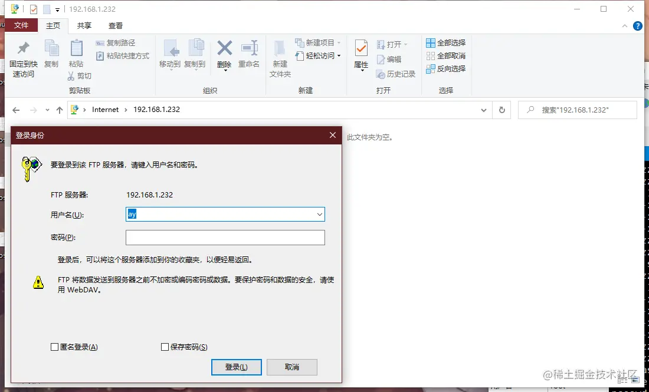Switch to the 查看 (View) tab
The image size is (649, 392).
(115, 26)
